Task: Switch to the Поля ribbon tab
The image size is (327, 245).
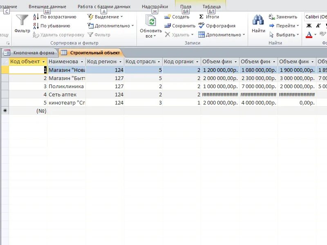Action: (x=186, y=7)
